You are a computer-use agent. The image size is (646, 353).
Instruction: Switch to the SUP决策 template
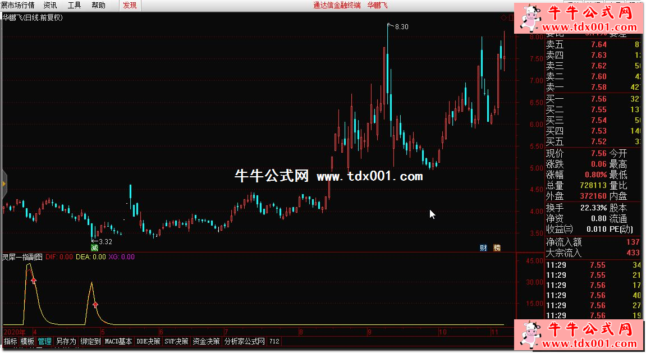tap(176, 341)
